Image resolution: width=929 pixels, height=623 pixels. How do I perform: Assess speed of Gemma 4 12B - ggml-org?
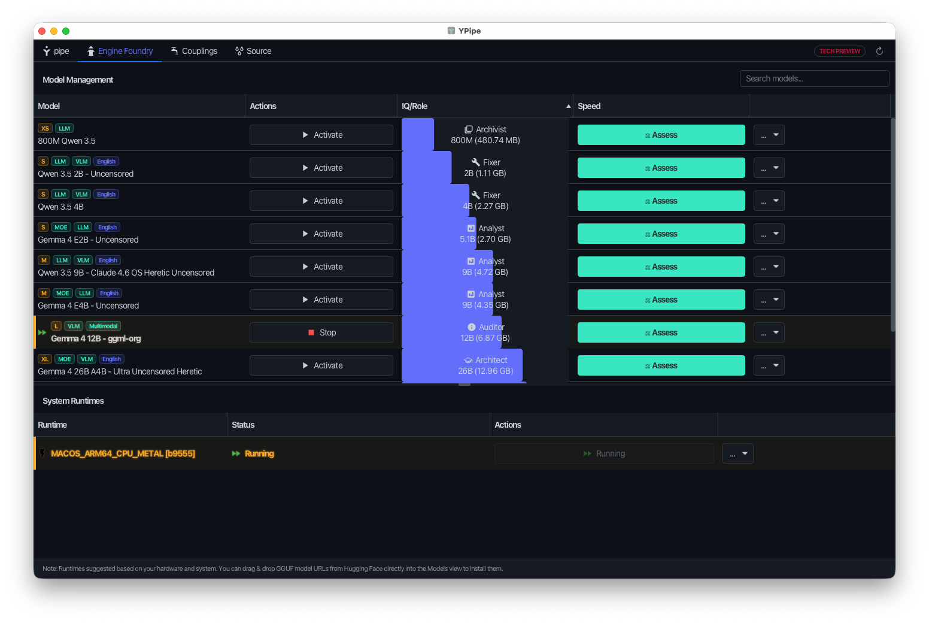point(661,332)
